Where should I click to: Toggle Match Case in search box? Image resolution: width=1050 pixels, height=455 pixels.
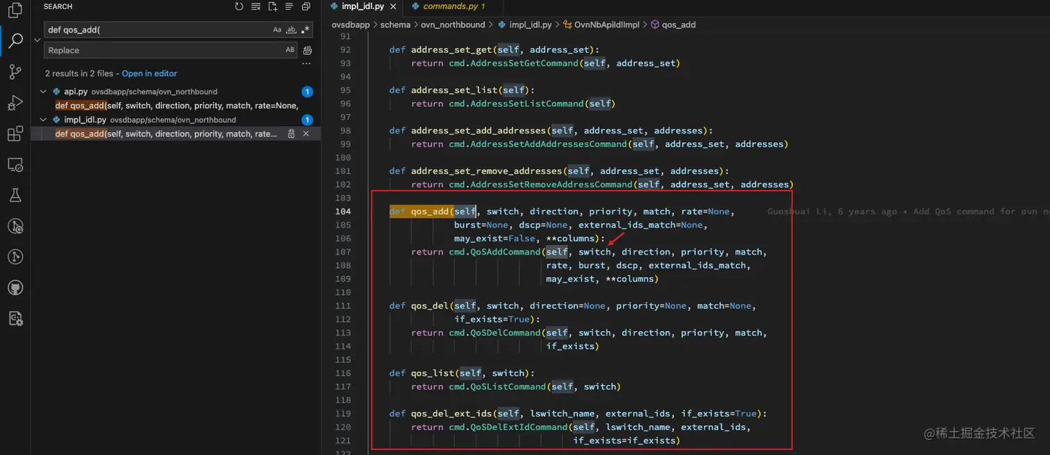point(277,30)
